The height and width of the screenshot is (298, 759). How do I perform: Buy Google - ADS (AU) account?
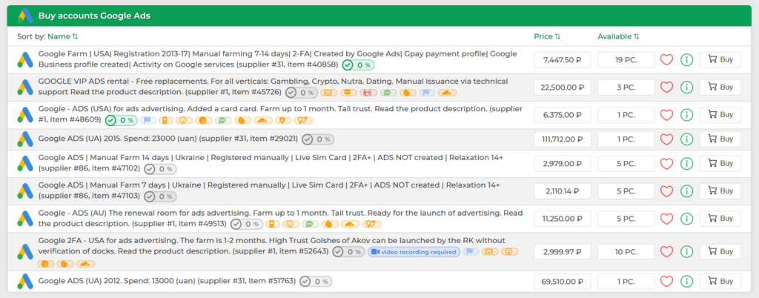pyautogui.click(x=720, y=218)
